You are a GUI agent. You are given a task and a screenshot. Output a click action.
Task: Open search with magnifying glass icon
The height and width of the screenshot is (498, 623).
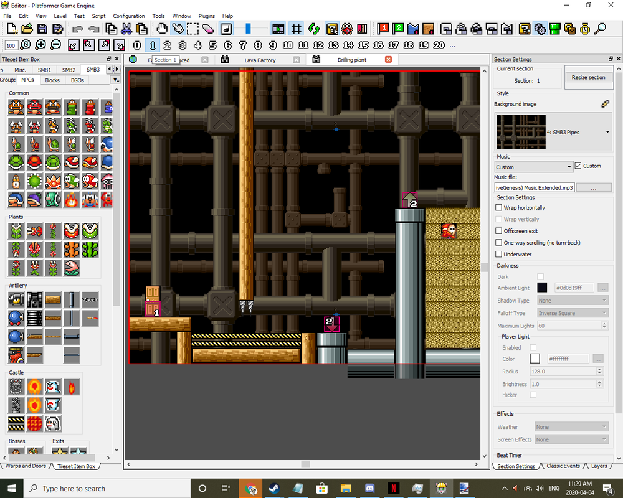coord(601,29)
